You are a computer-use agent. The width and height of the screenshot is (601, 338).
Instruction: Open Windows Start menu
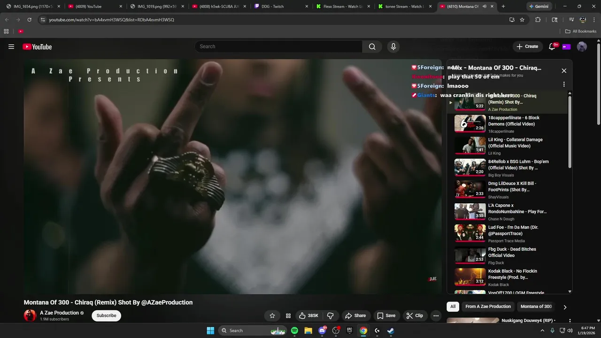click(x=210, y=330)
